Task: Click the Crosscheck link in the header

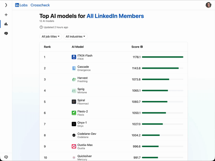Action: [40, 5]
